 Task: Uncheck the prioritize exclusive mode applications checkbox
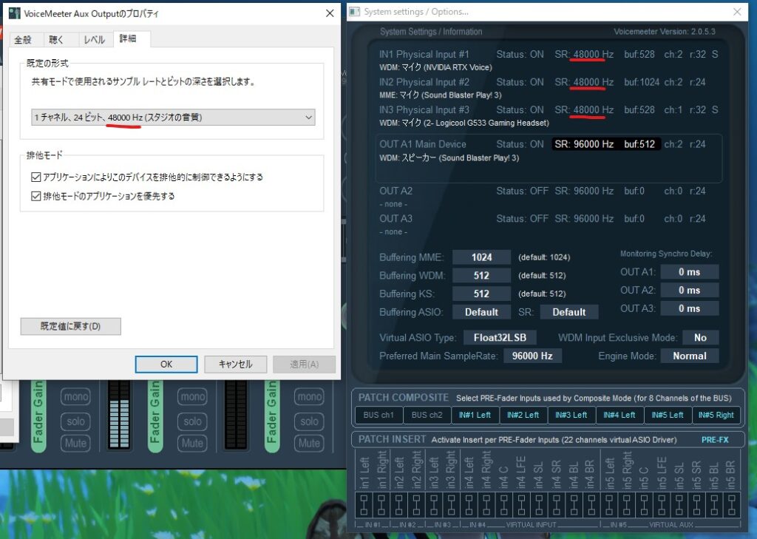(x=36, y=197)
